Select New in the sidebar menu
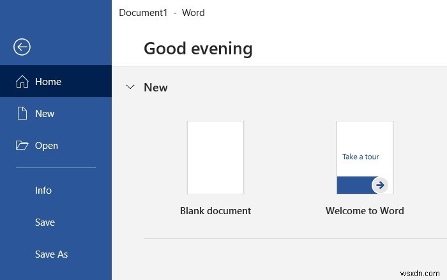This screenshot has width=447, height=280. click(x=56, y=113)
